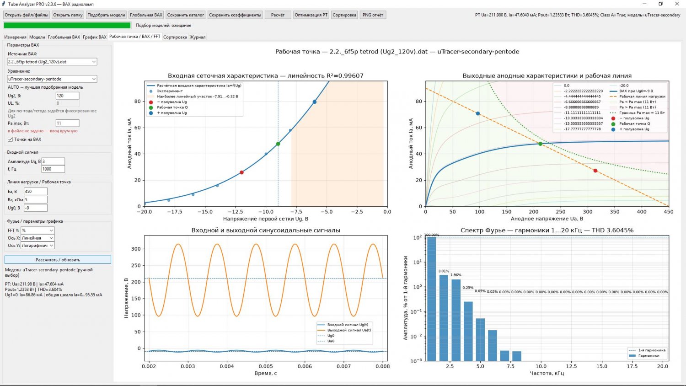Click the Tube Analyzer PRO title bar icon

[x=4, y=4]
